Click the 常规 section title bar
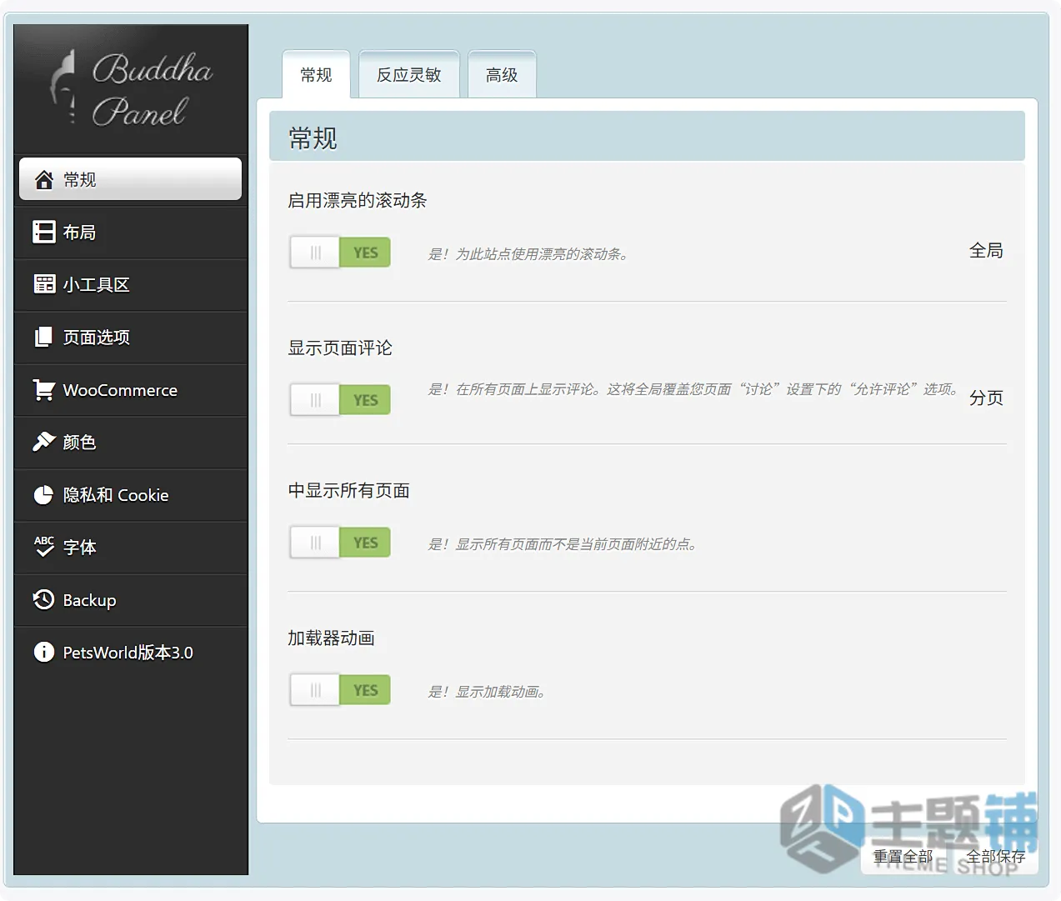The image size is (1061, 901). (647, 136)
